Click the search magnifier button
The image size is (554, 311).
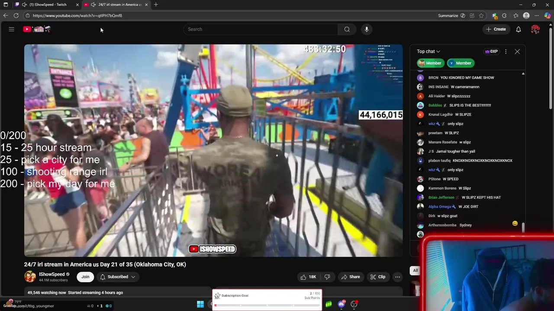pos(347,29)
